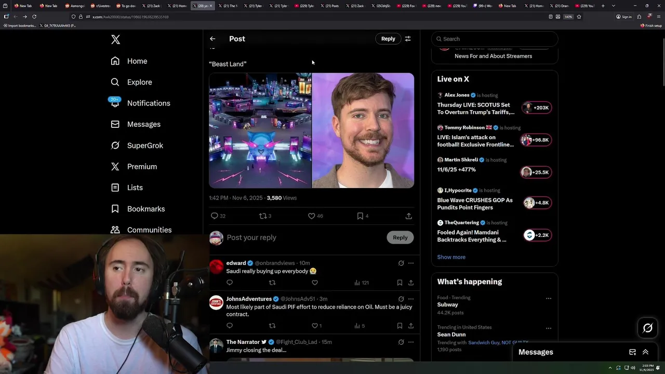Repost edward's reply
The image size is (665, 374).
(x=272, y=283)
